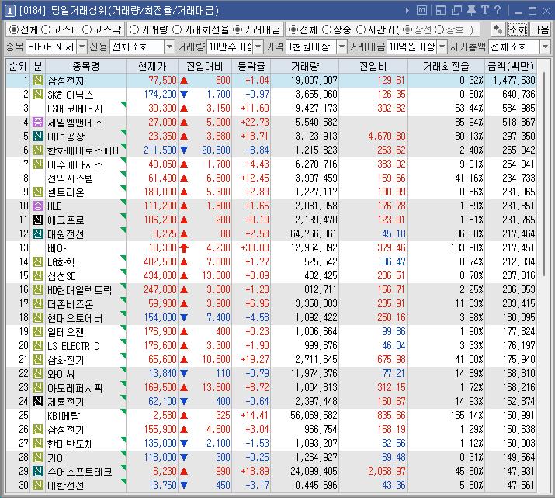555x498 pixels.
Task: Sort by the 금액(백만) column header
Action: pos(511,66)
